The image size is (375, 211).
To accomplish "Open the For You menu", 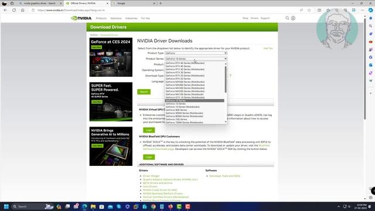I will [145, 18].
